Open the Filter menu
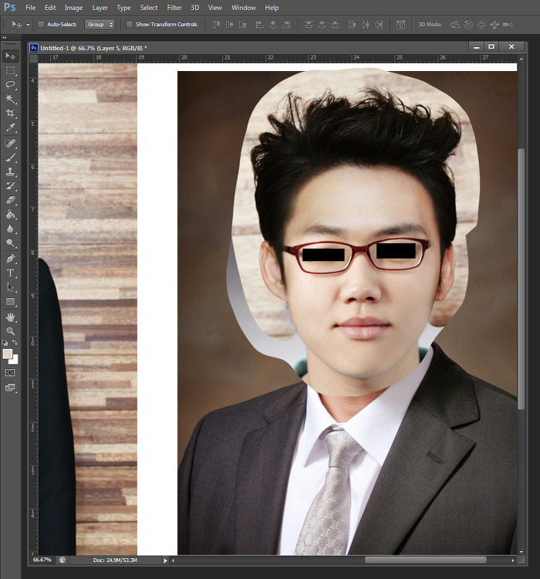Image resolution: width=540 pixels, height=579 pixels. point(174,8)
